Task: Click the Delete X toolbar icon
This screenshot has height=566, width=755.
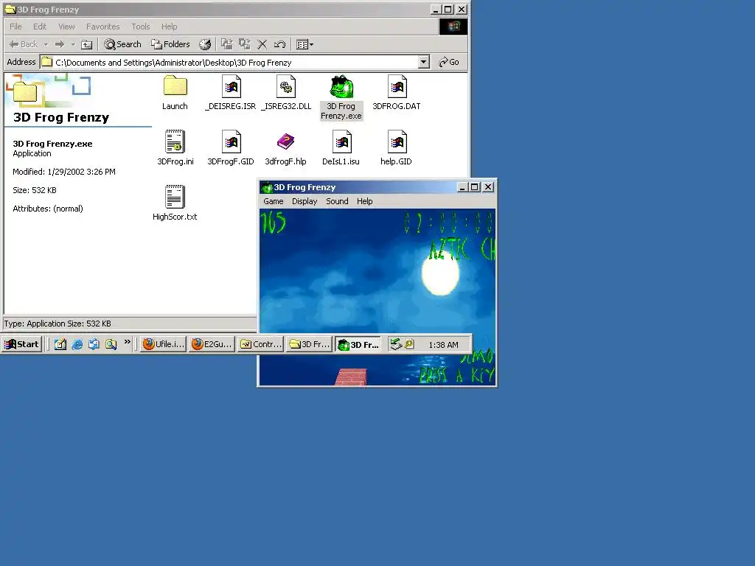Action: coord(262,44)
